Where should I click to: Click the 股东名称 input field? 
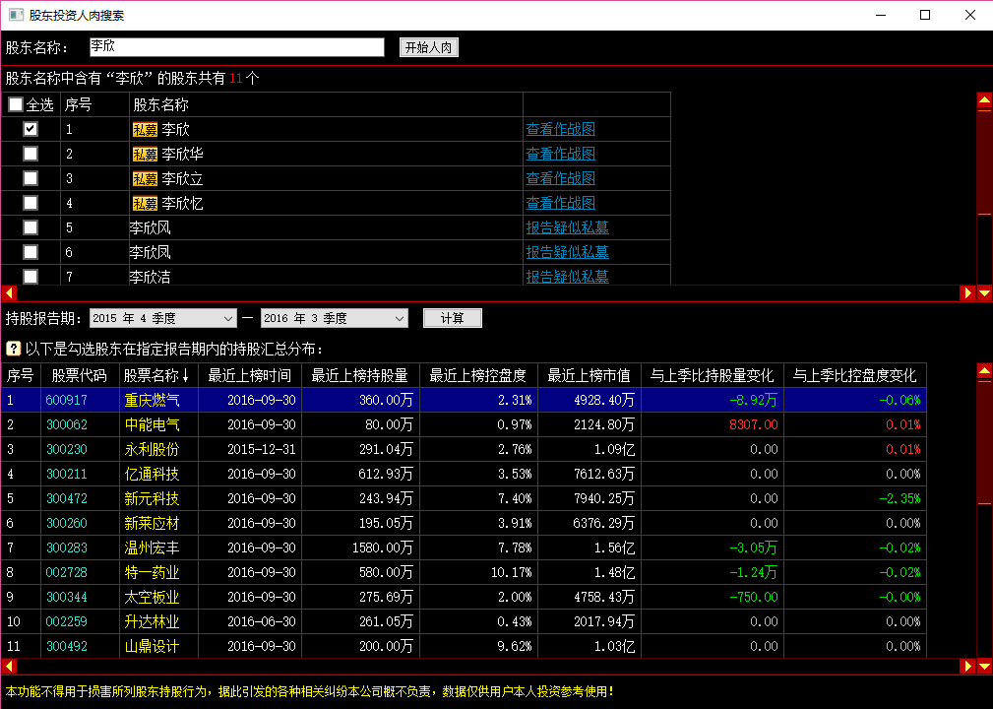(x=236, y=47)
